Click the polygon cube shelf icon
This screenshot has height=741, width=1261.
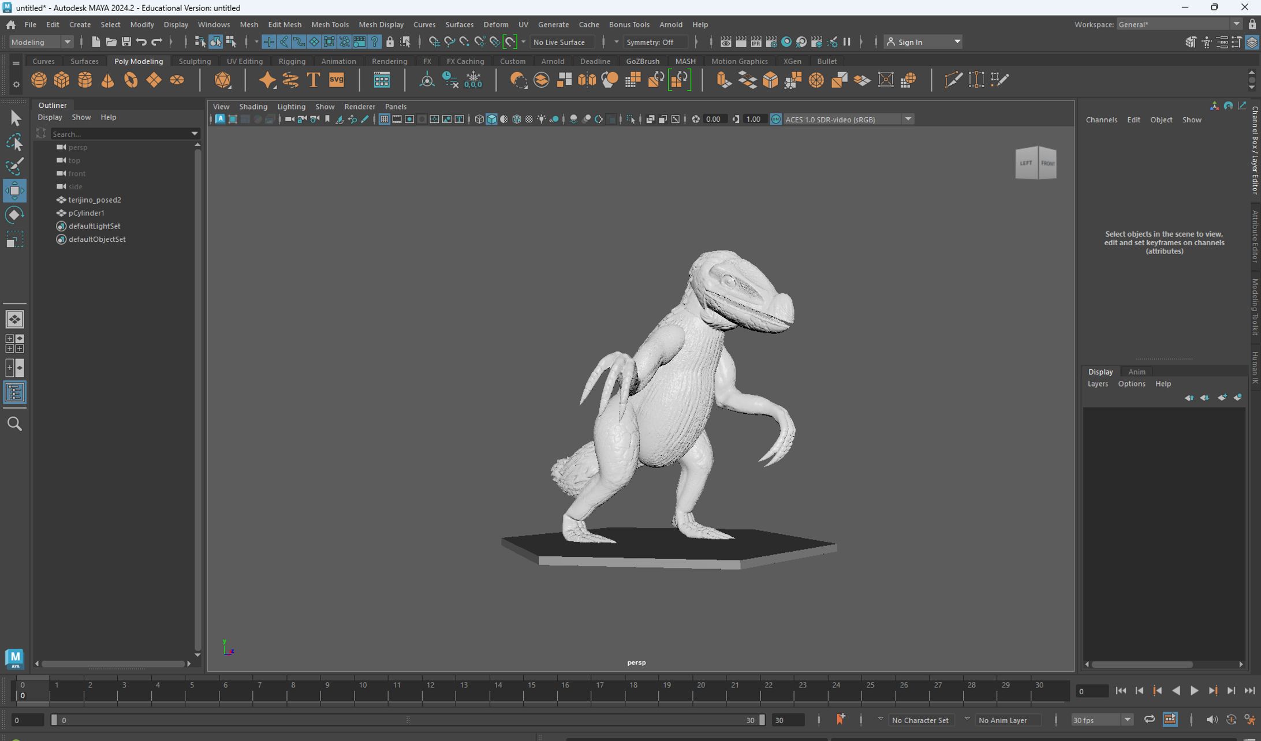coord(62,80)
